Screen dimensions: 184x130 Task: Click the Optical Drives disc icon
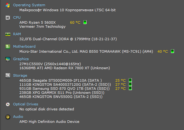click(8, 104)
